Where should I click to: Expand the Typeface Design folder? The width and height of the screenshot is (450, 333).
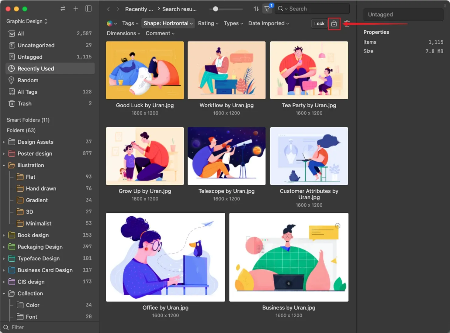(x=4, y=259)
